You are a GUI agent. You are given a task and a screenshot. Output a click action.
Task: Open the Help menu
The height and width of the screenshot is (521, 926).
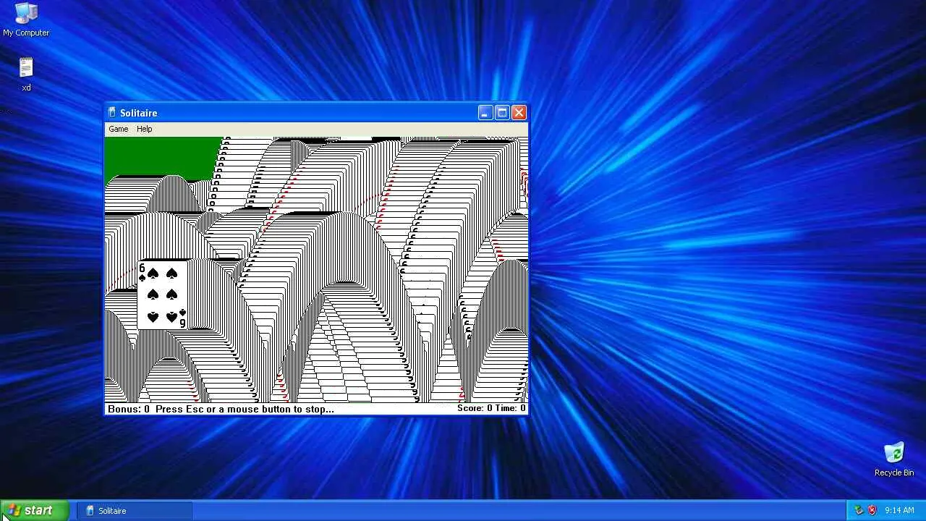click(x=145, y=129)
